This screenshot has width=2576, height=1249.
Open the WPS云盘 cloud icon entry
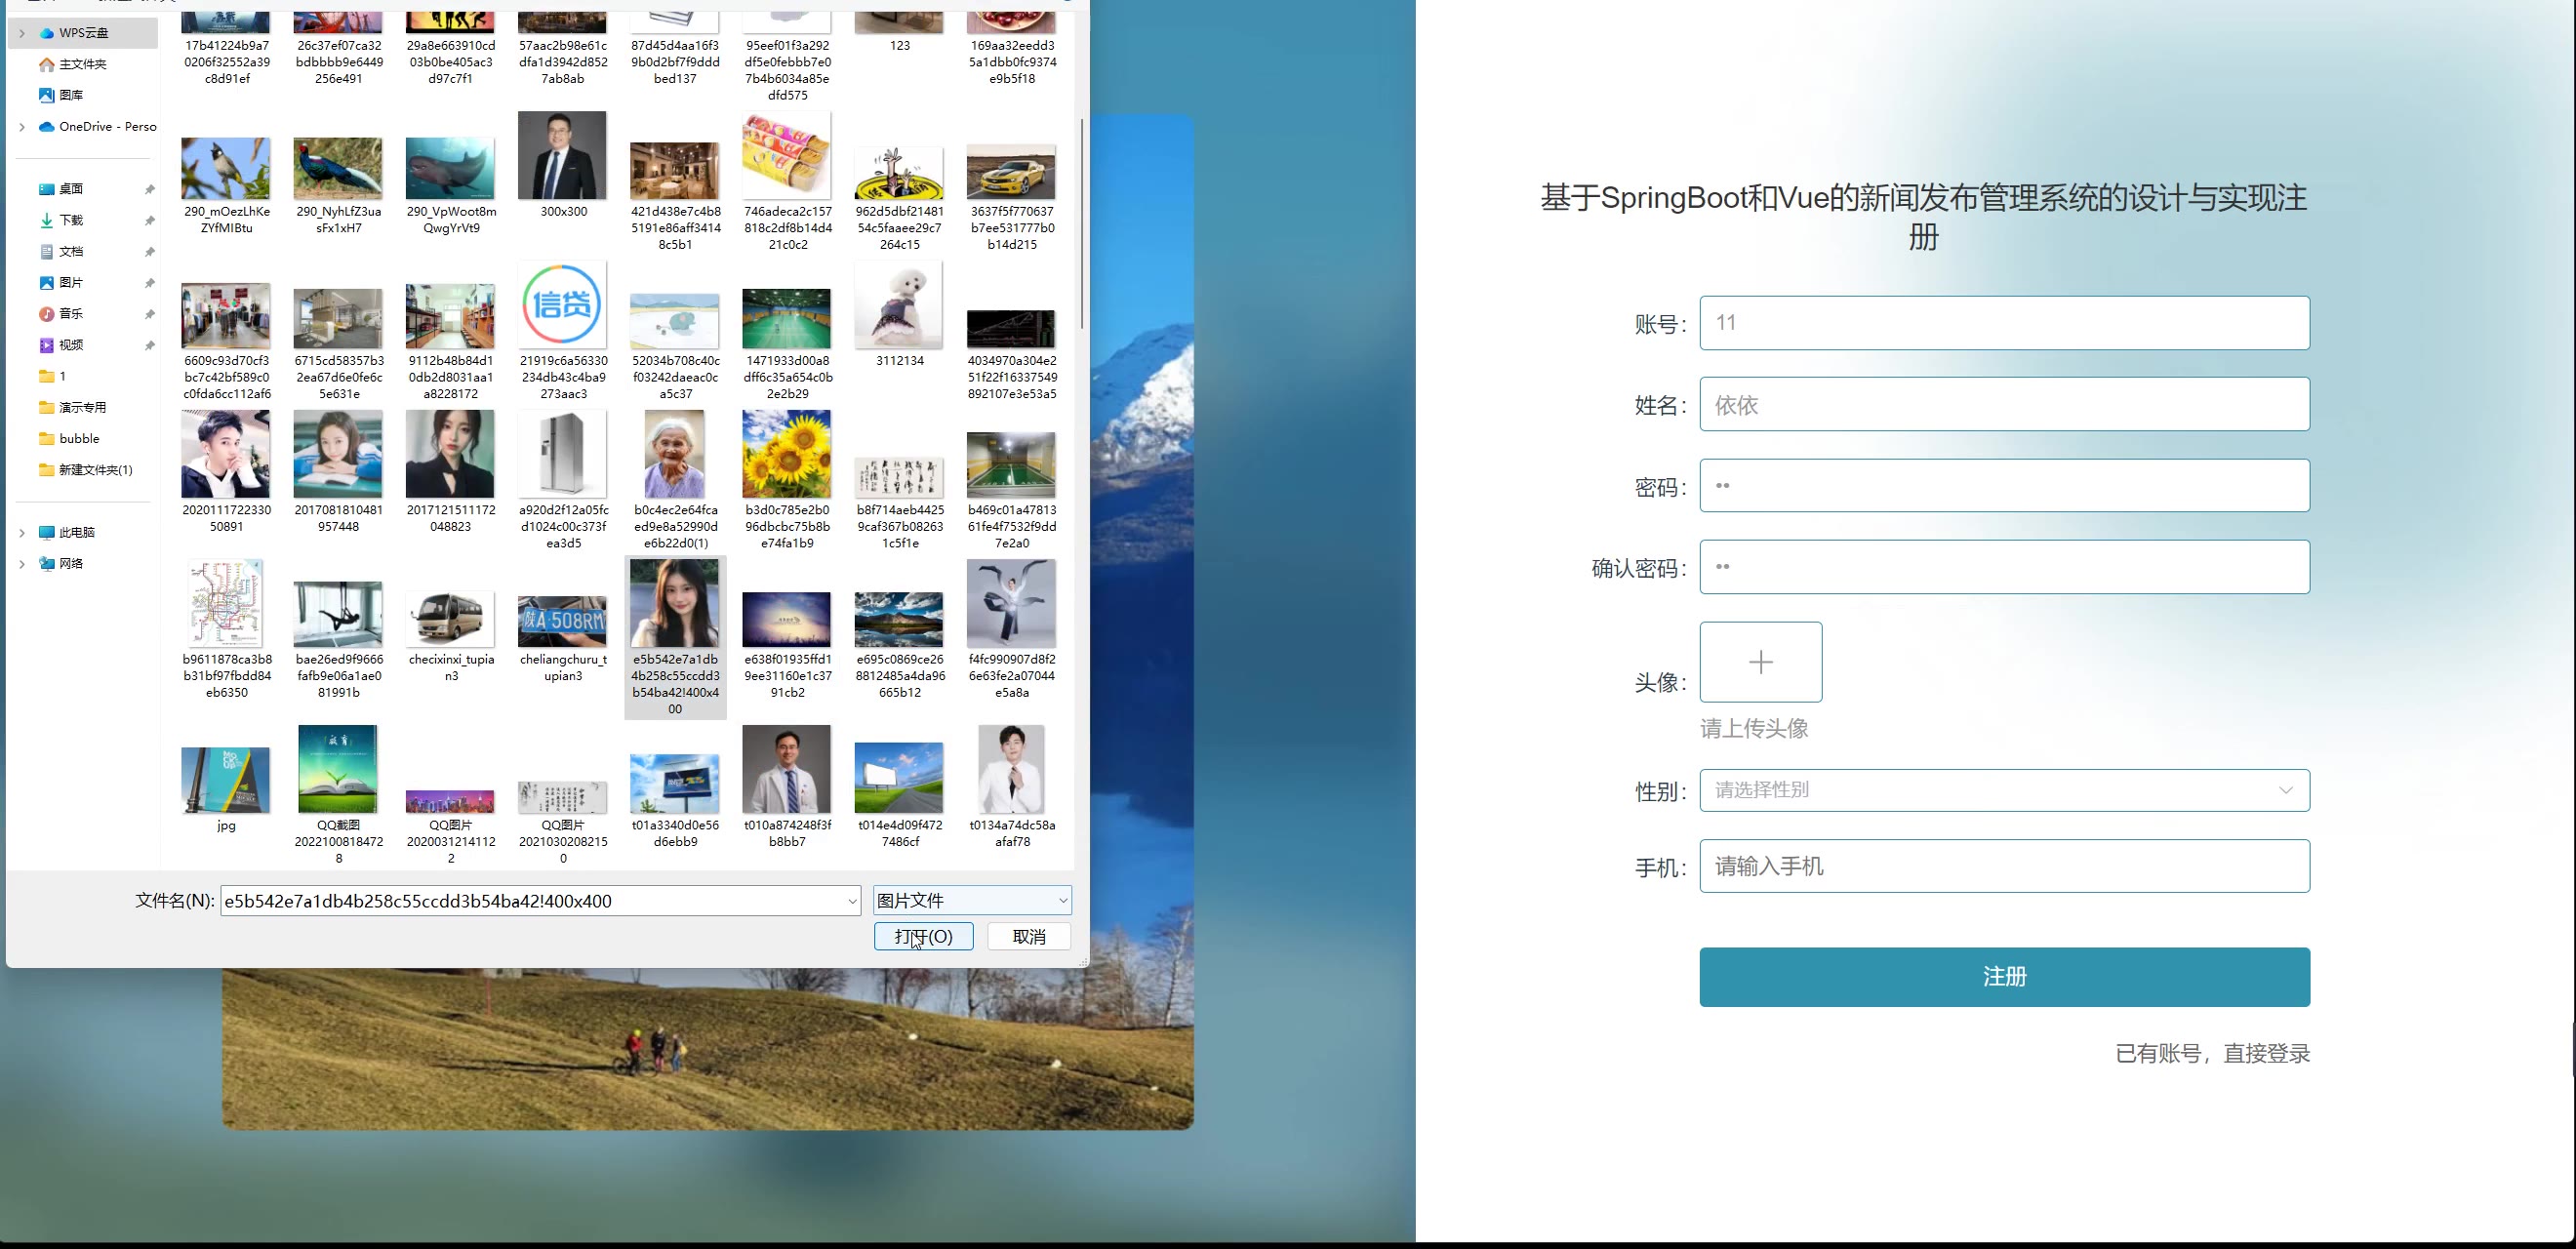pyautogui.click(x=47, y=33)
